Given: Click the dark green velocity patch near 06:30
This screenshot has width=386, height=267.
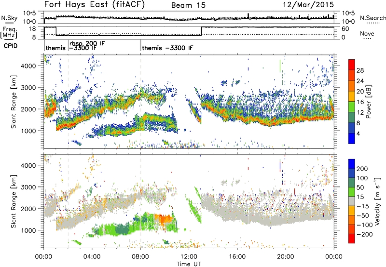Looking at the screenshot, I should [123, 229].
